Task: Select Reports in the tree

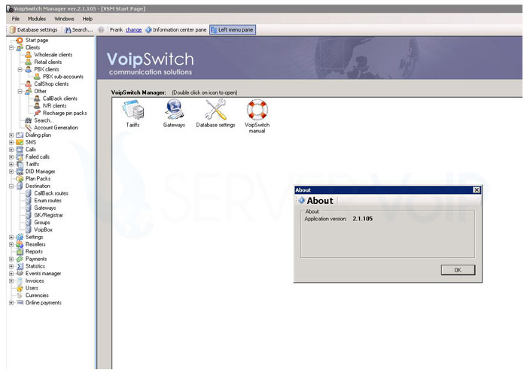Action: pyautogui.click(x=34, y=251)
